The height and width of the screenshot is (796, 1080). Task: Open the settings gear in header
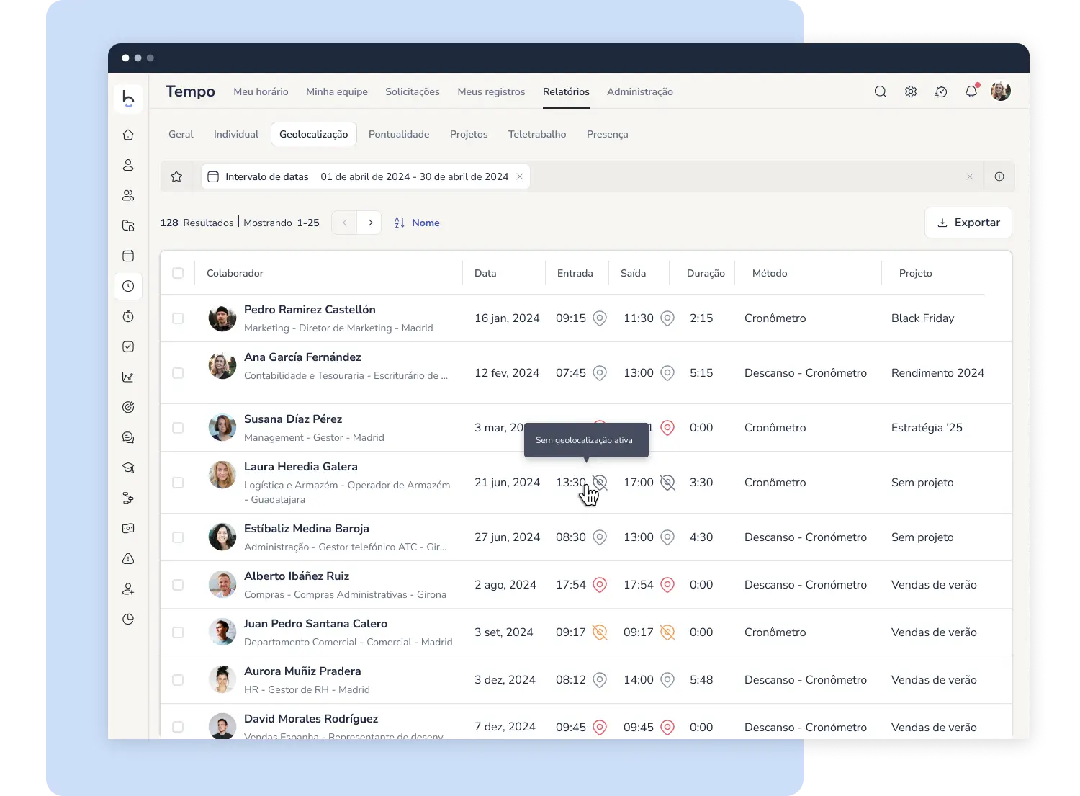911,91
